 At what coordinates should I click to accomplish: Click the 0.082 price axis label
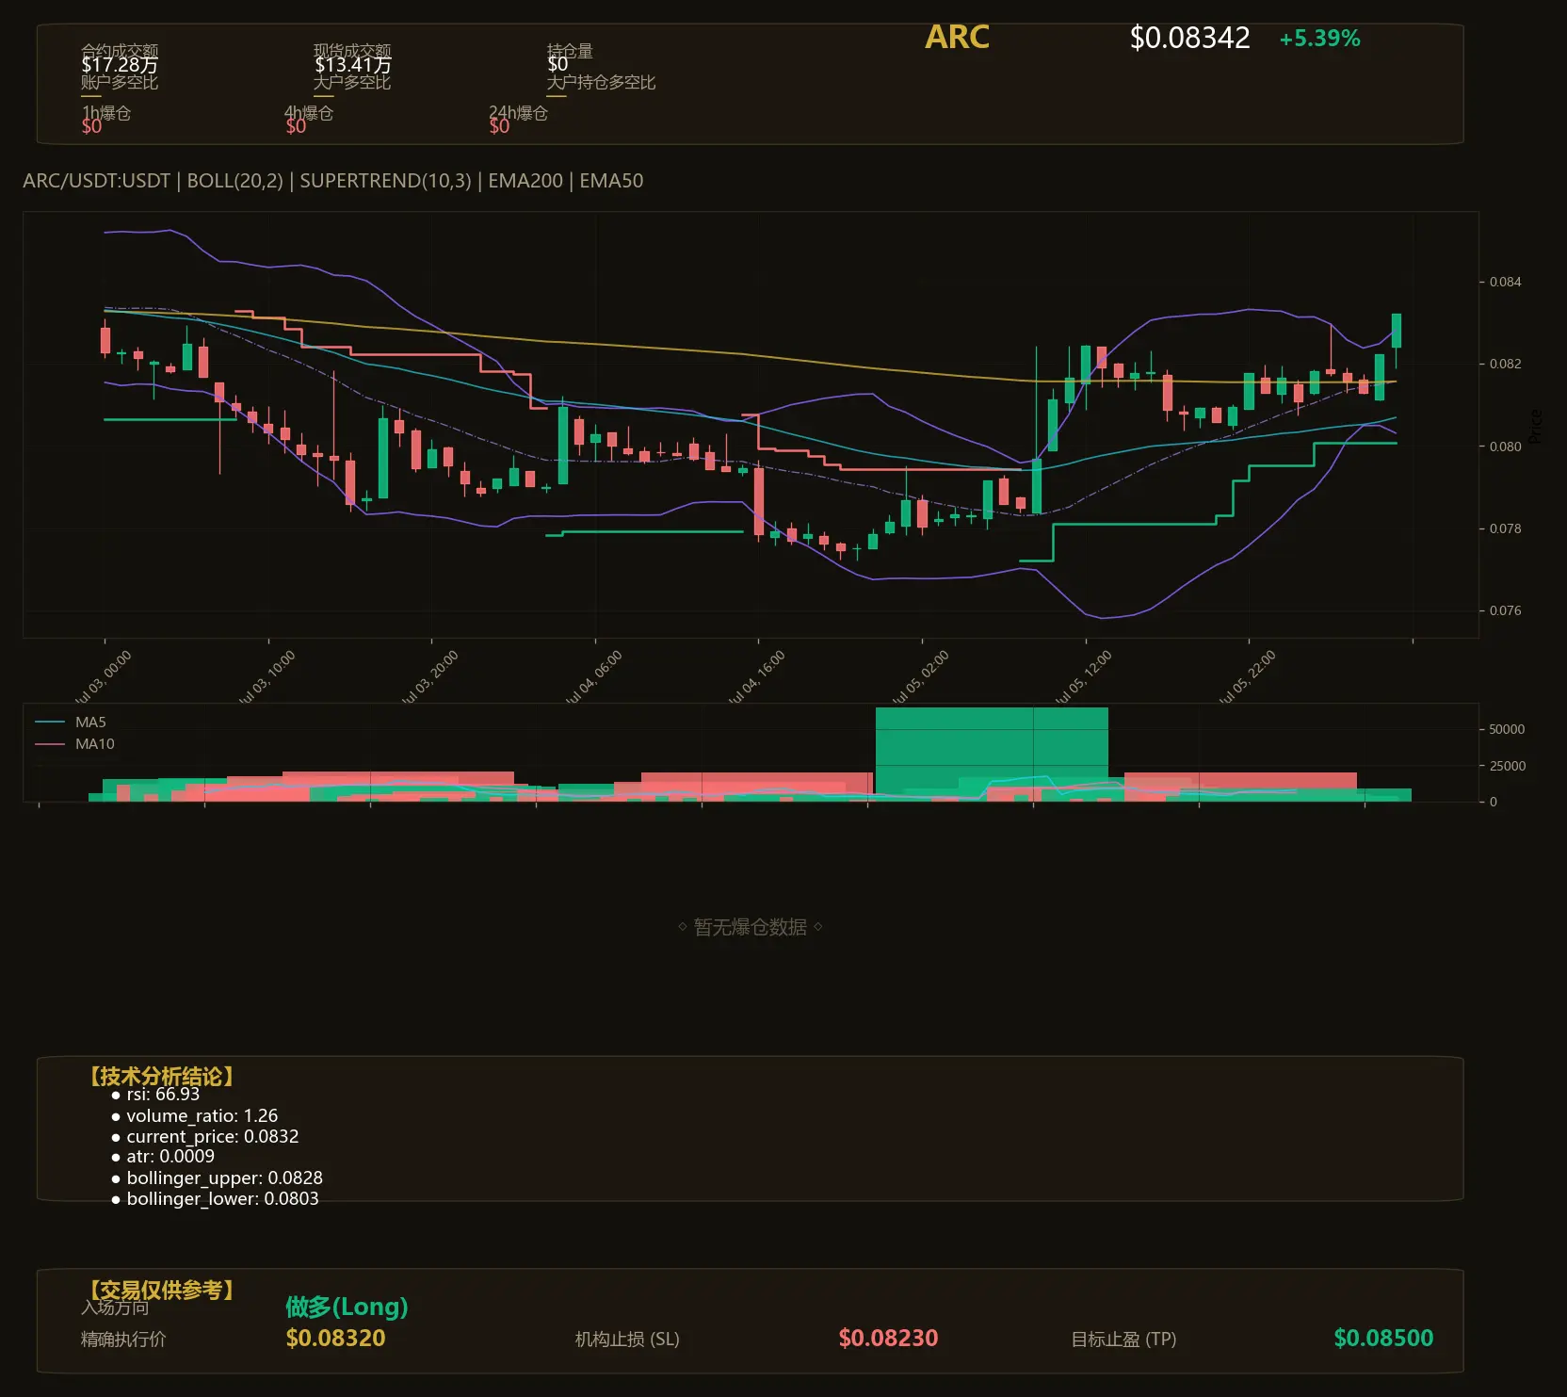(x=1505, y=364)
